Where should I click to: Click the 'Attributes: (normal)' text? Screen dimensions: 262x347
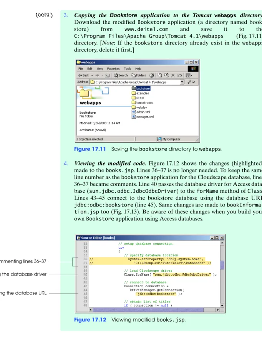[x=93, y=130]
